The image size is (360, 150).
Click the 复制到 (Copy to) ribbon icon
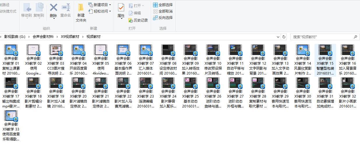click(38, 10)
